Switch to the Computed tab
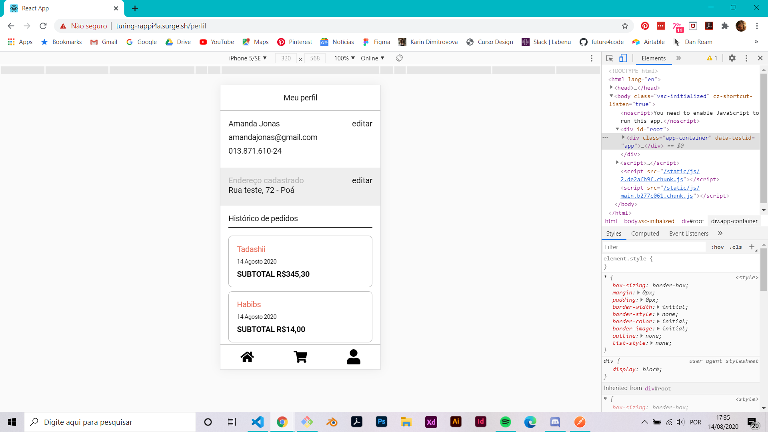Screen dimensions: 768x432 coord(645,234)
